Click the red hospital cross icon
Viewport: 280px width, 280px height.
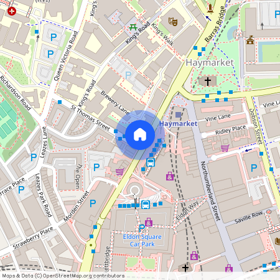(12, 11)
